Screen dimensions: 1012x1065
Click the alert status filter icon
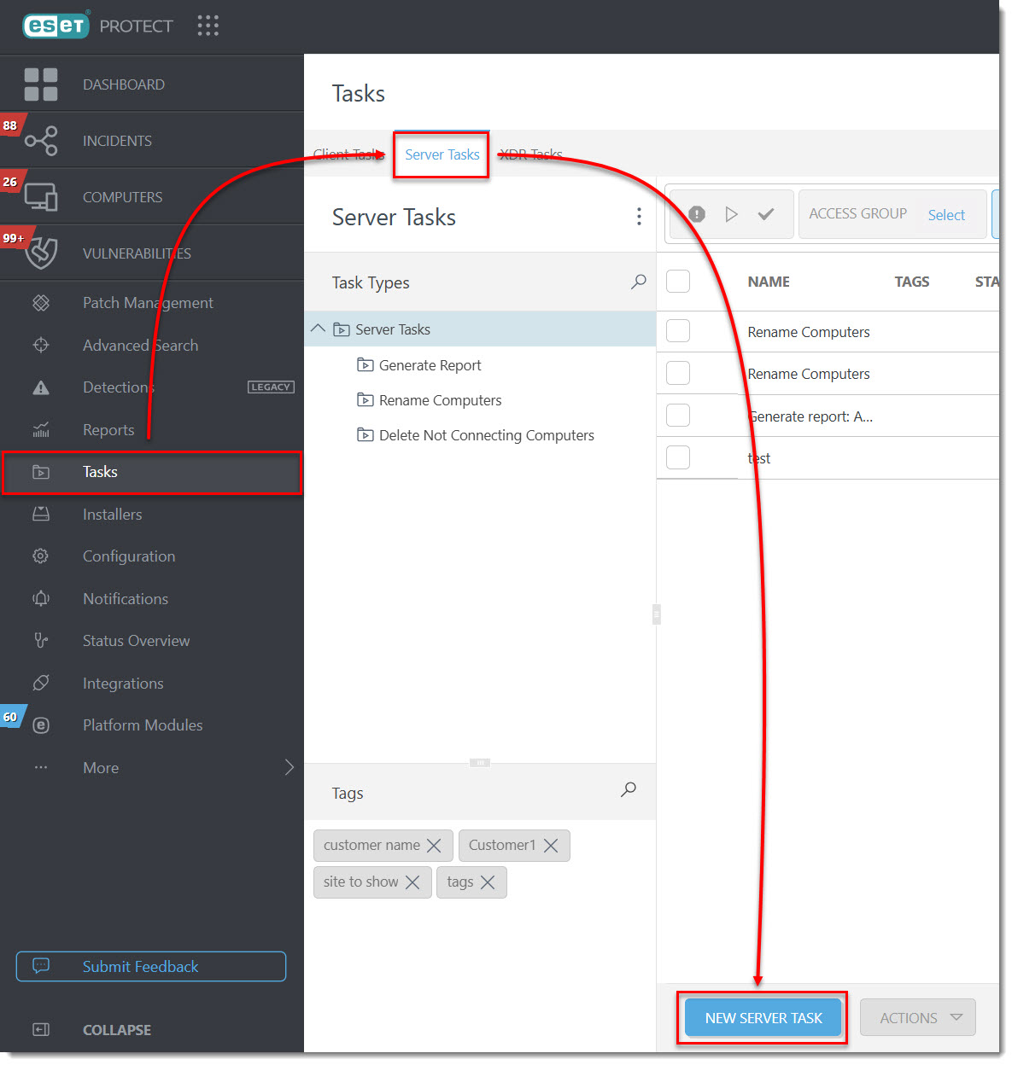(697, 214)
